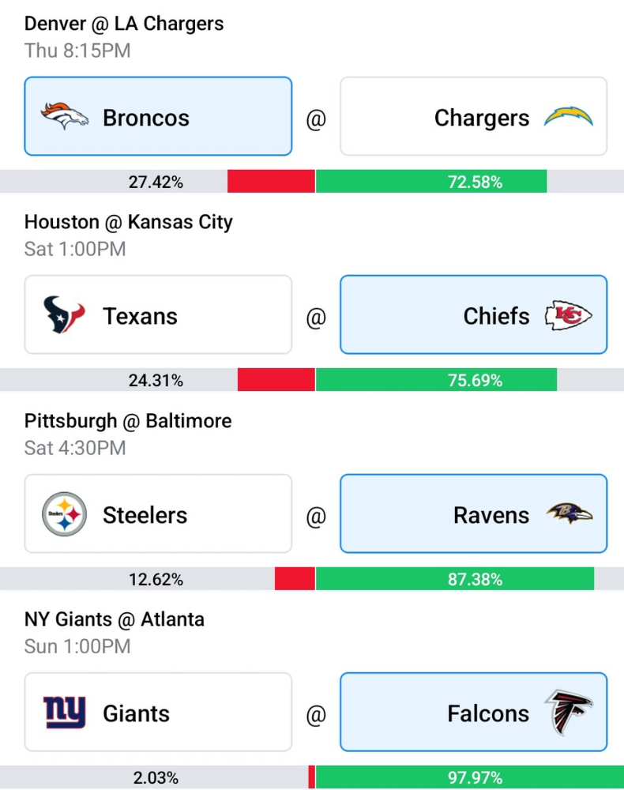
Task: Click the Ravens team name
Action: (491, 515)
